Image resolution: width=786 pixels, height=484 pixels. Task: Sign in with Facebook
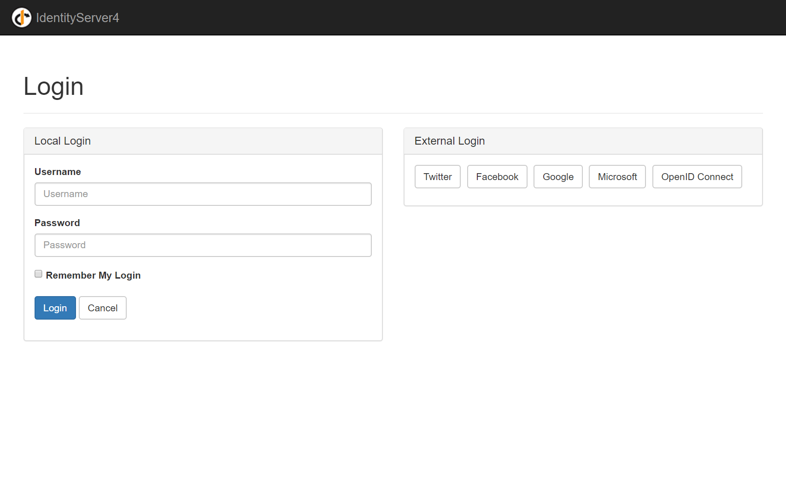(497, 176)
